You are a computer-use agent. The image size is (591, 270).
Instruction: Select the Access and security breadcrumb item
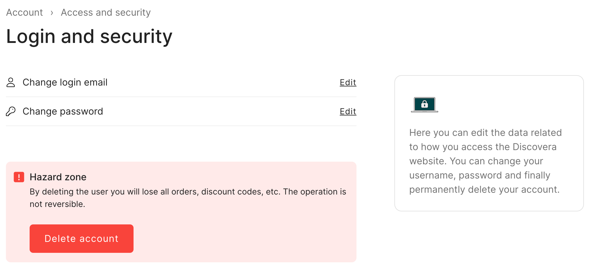point(105,12)
